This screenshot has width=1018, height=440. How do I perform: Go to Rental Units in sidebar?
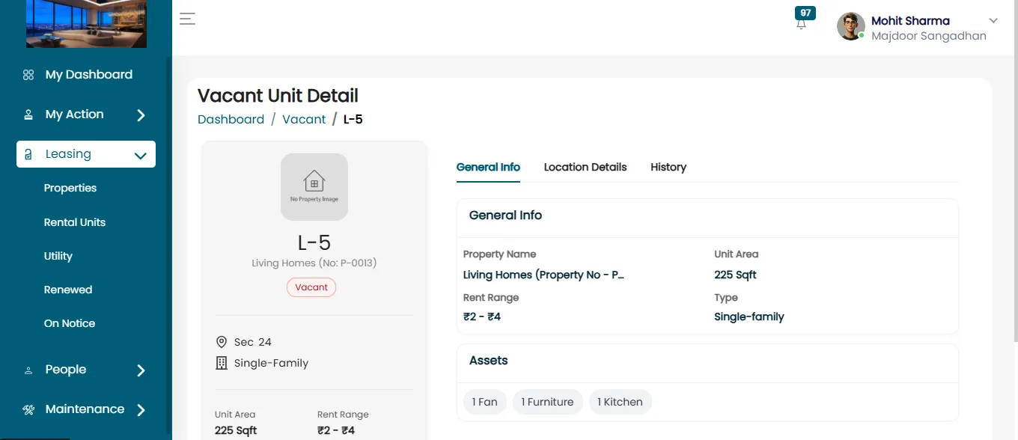point(75,222)
